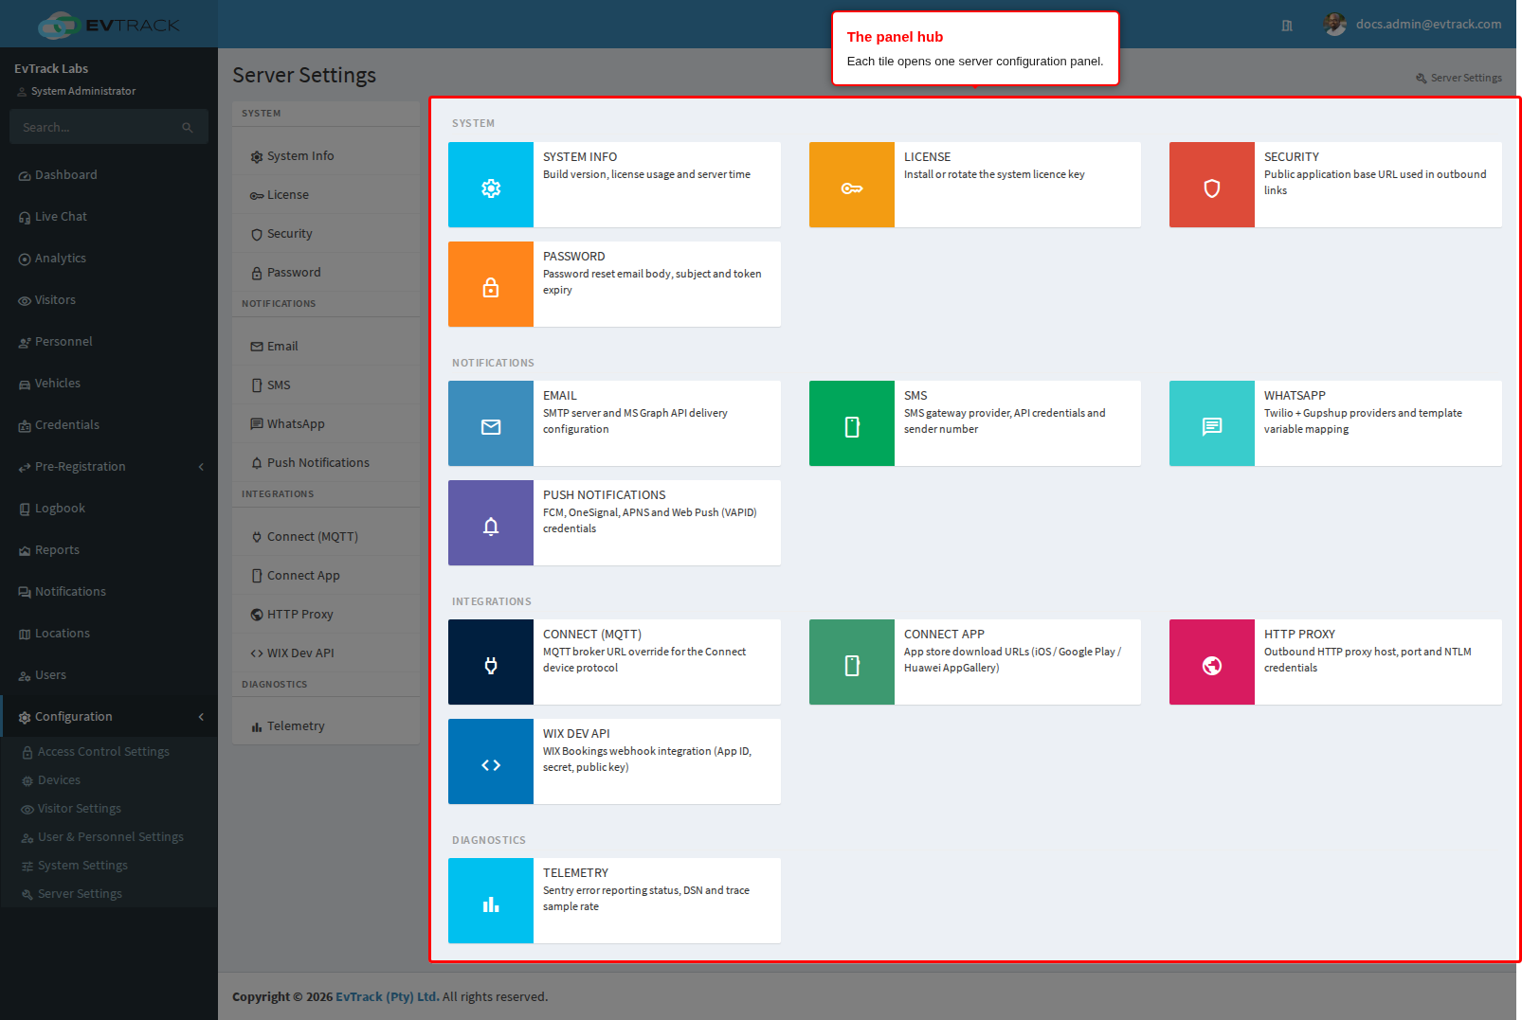The image size is (1522, 1020).
Task: Open Vehicles in the sidebar
Action: tap(109, 384)
